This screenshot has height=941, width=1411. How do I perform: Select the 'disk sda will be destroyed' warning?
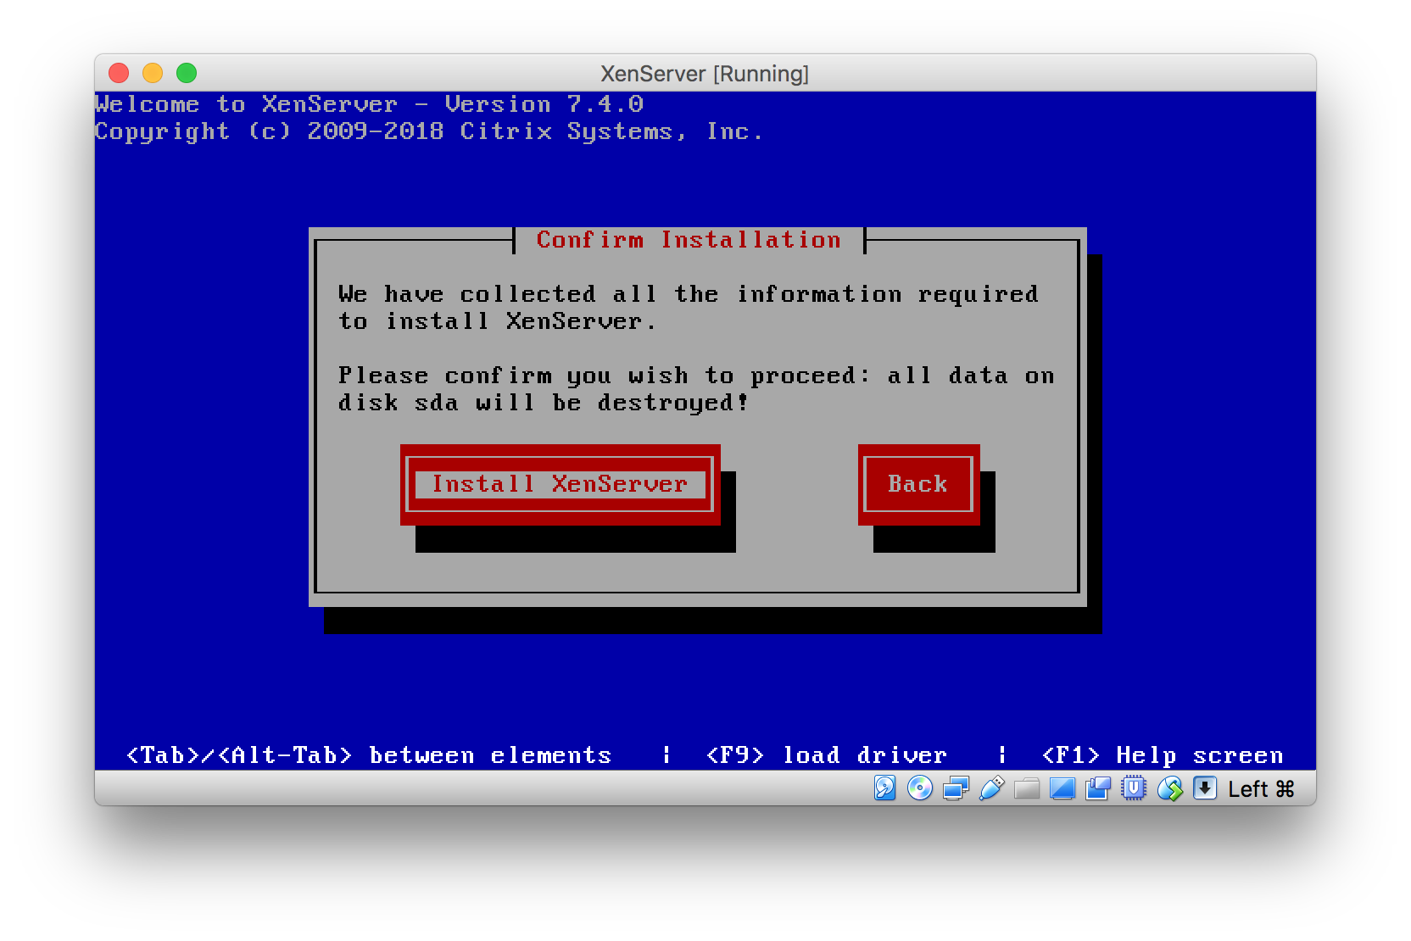[544, 403]
